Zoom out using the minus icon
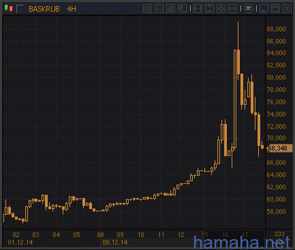 pos(232,9)
